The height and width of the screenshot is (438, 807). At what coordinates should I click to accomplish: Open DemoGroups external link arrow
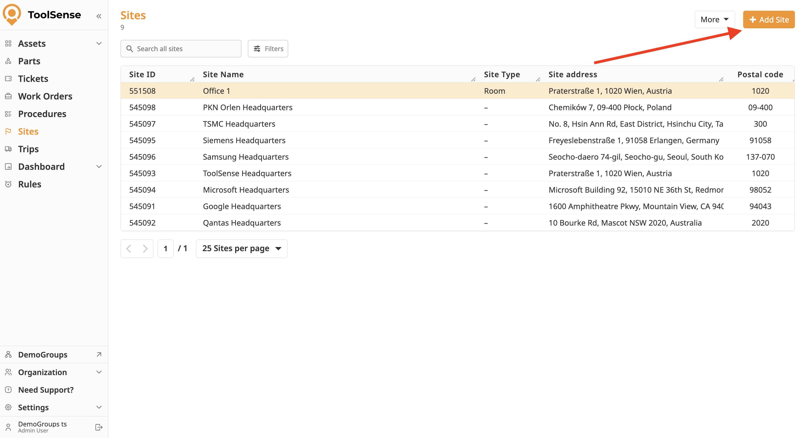click(x=99, y=354)
